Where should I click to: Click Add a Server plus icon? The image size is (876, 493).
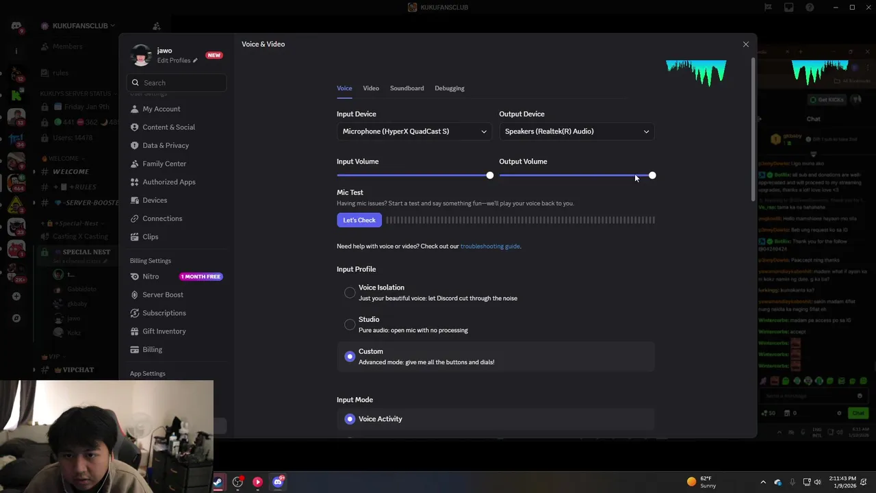click(16, 296)
